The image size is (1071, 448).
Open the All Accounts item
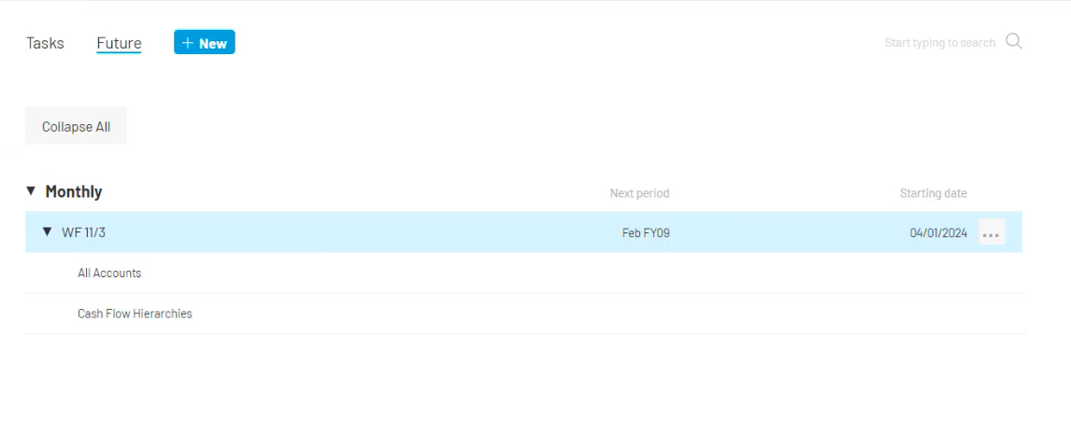click(x=109, y=273)
